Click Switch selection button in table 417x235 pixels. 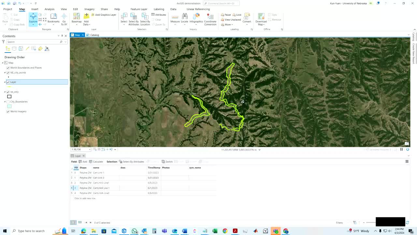(167, 162)
